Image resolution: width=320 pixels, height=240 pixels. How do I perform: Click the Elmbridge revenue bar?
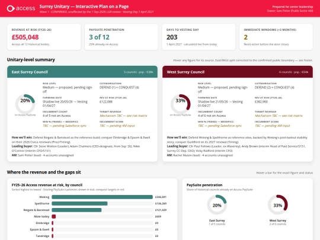tap(53, 223)
